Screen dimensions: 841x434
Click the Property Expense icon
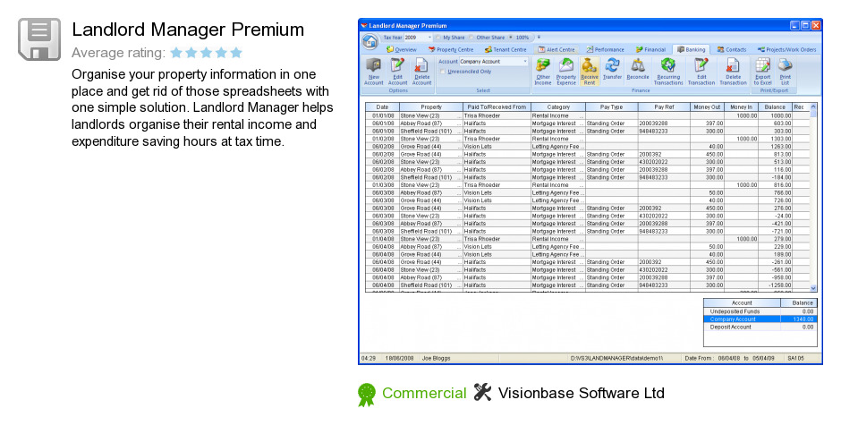566,66
